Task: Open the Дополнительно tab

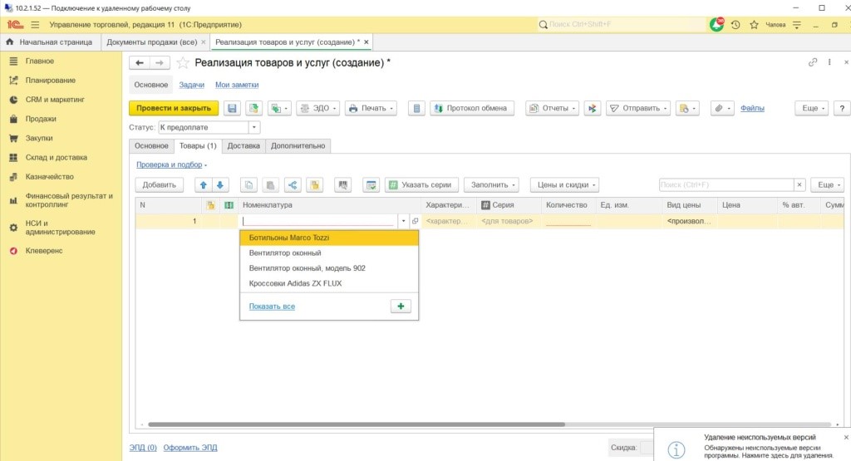Action: tap(298, 146)
